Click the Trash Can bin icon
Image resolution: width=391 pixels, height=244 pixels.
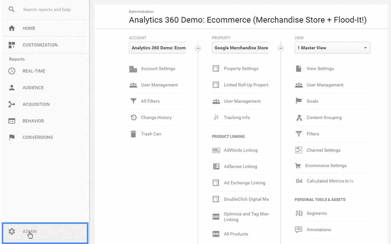pos(134,134)
